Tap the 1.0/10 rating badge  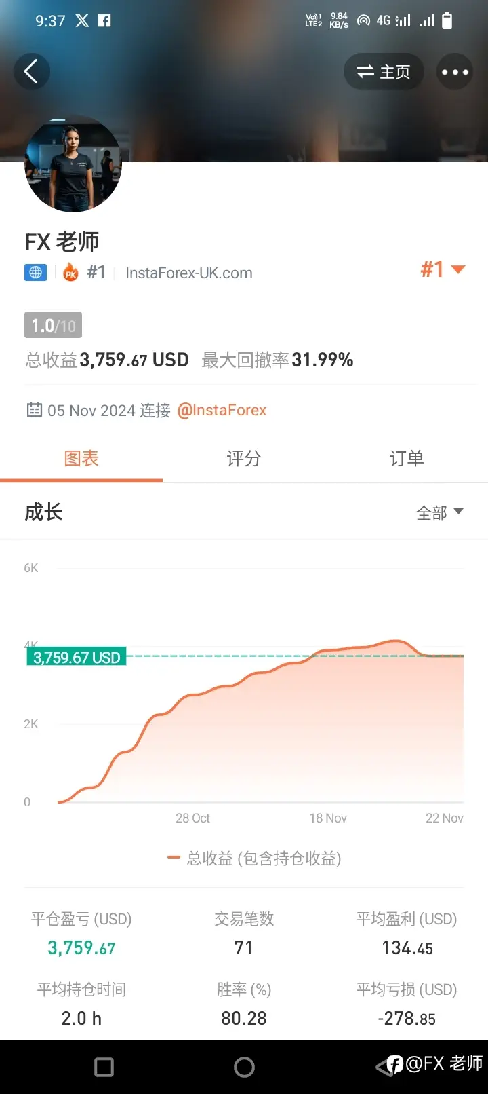click(53, 326)
